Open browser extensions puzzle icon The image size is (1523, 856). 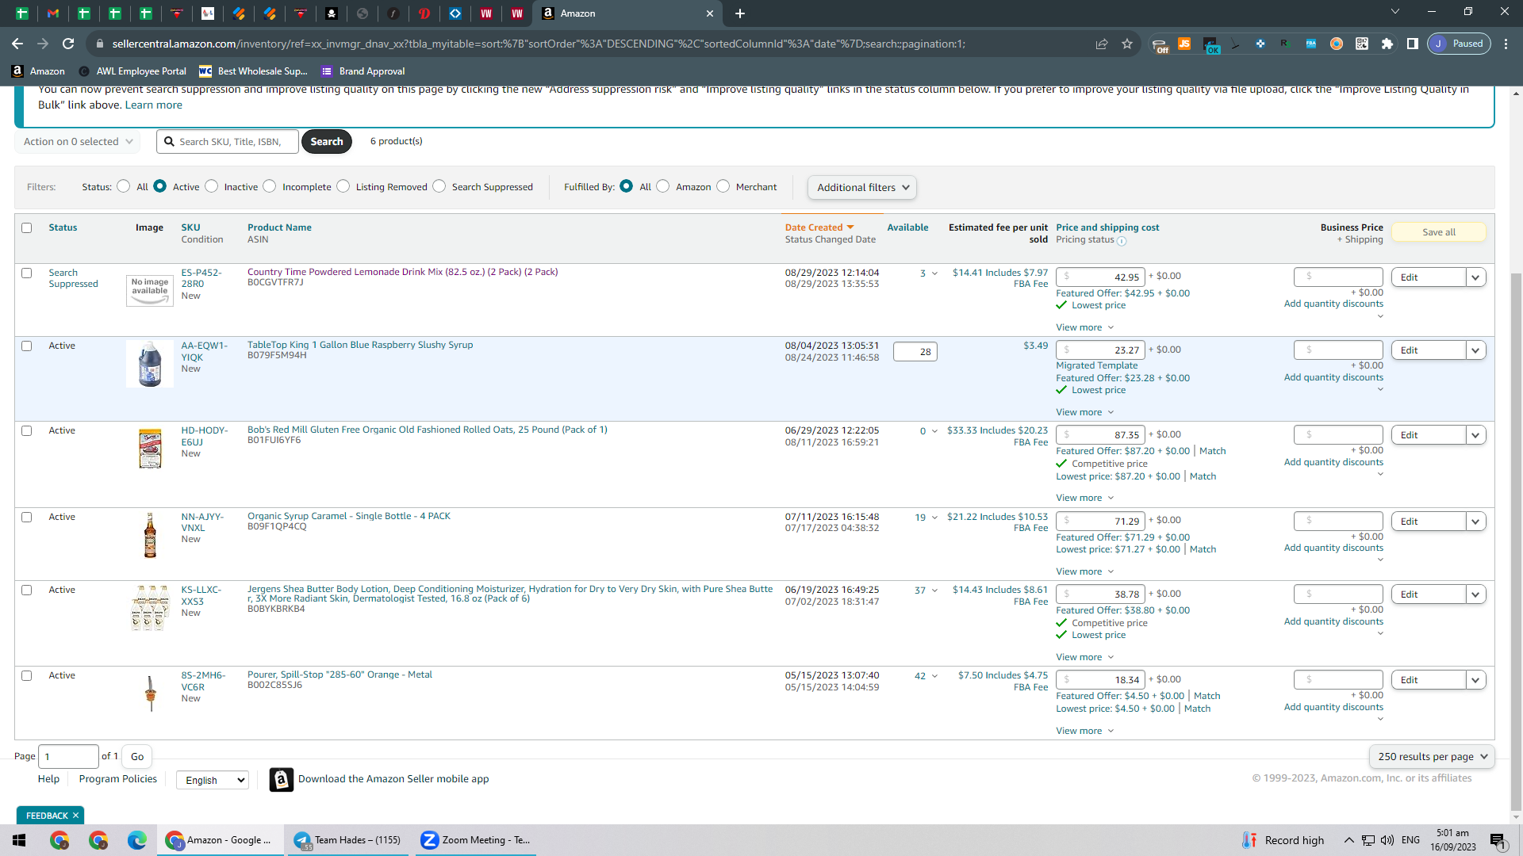tap(1387, 44)
